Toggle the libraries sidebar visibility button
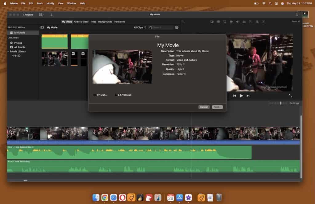The width and height of the screenshot is (315, 204). [42, 27]
